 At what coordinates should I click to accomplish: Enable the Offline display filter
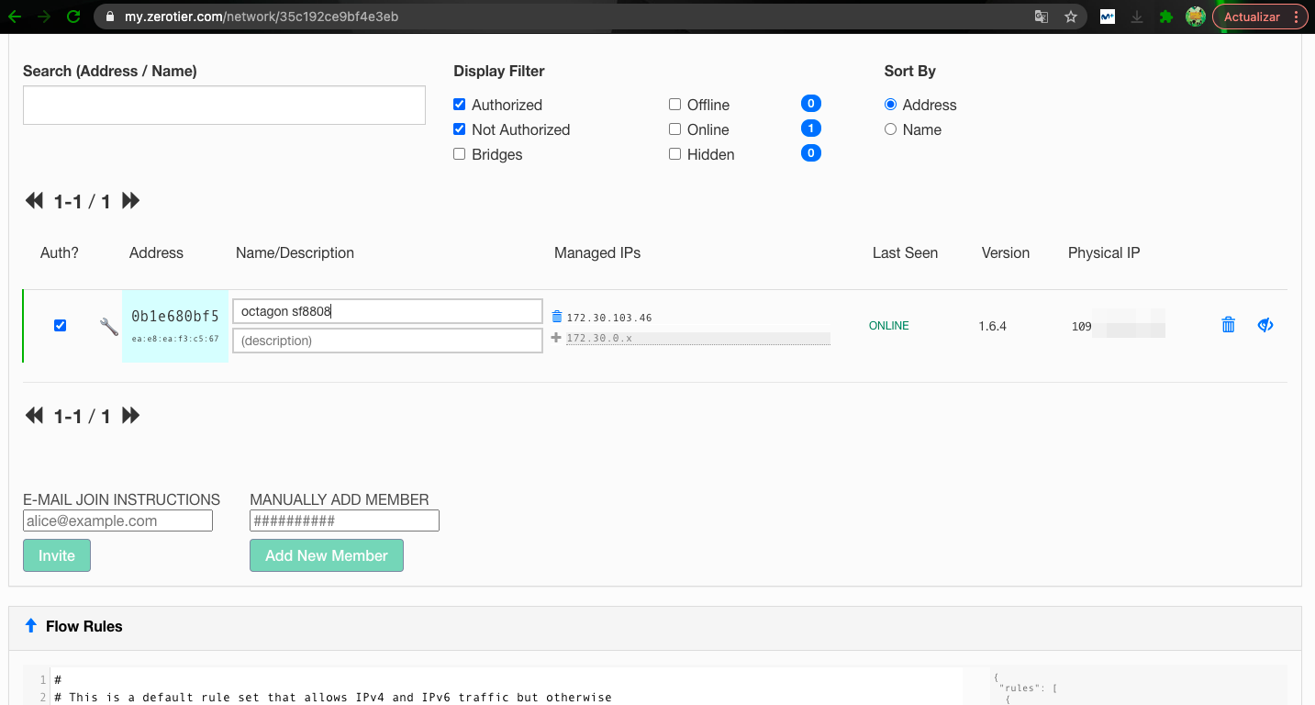click(x=675, y=105)
